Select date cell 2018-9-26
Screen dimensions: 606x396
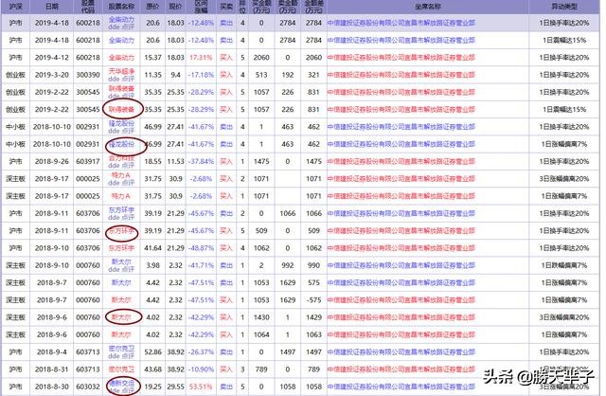click(x=52, y=162)
